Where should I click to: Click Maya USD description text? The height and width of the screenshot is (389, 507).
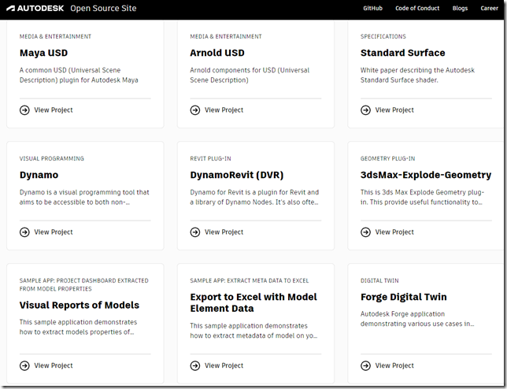click(79, 75)
